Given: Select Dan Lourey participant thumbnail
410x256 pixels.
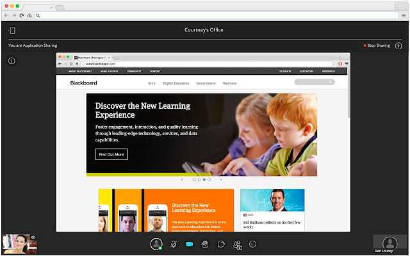Looking at the screenshot, I should [x=389, y=244].
